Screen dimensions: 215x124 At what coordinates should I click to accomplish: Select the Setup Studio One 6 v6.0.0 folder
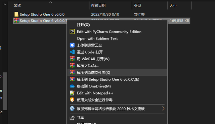click(42, 14)
